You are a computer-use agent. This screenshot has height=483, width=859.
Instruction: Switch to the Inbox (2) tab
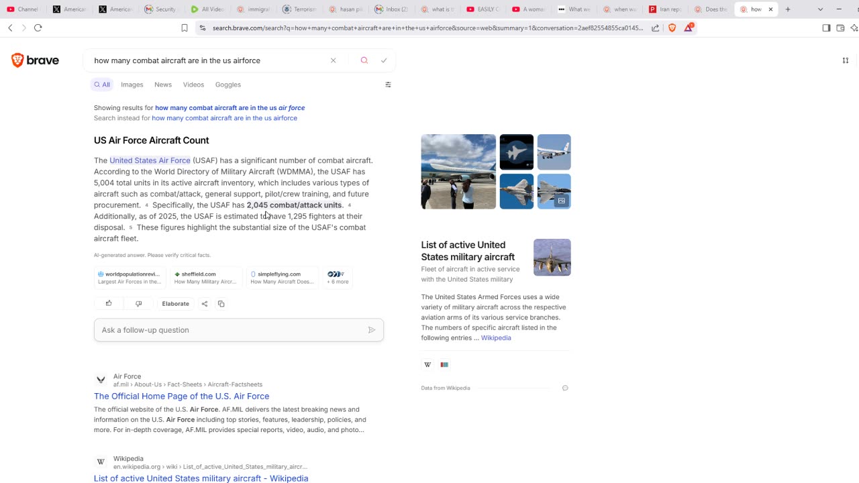[x=392, y=9]
